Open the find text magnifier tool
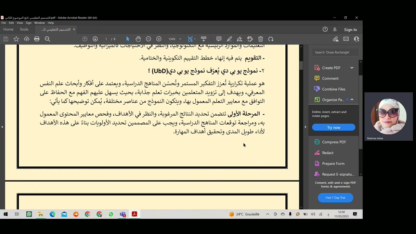Screen dimensions: 416x234 [47, 39]
